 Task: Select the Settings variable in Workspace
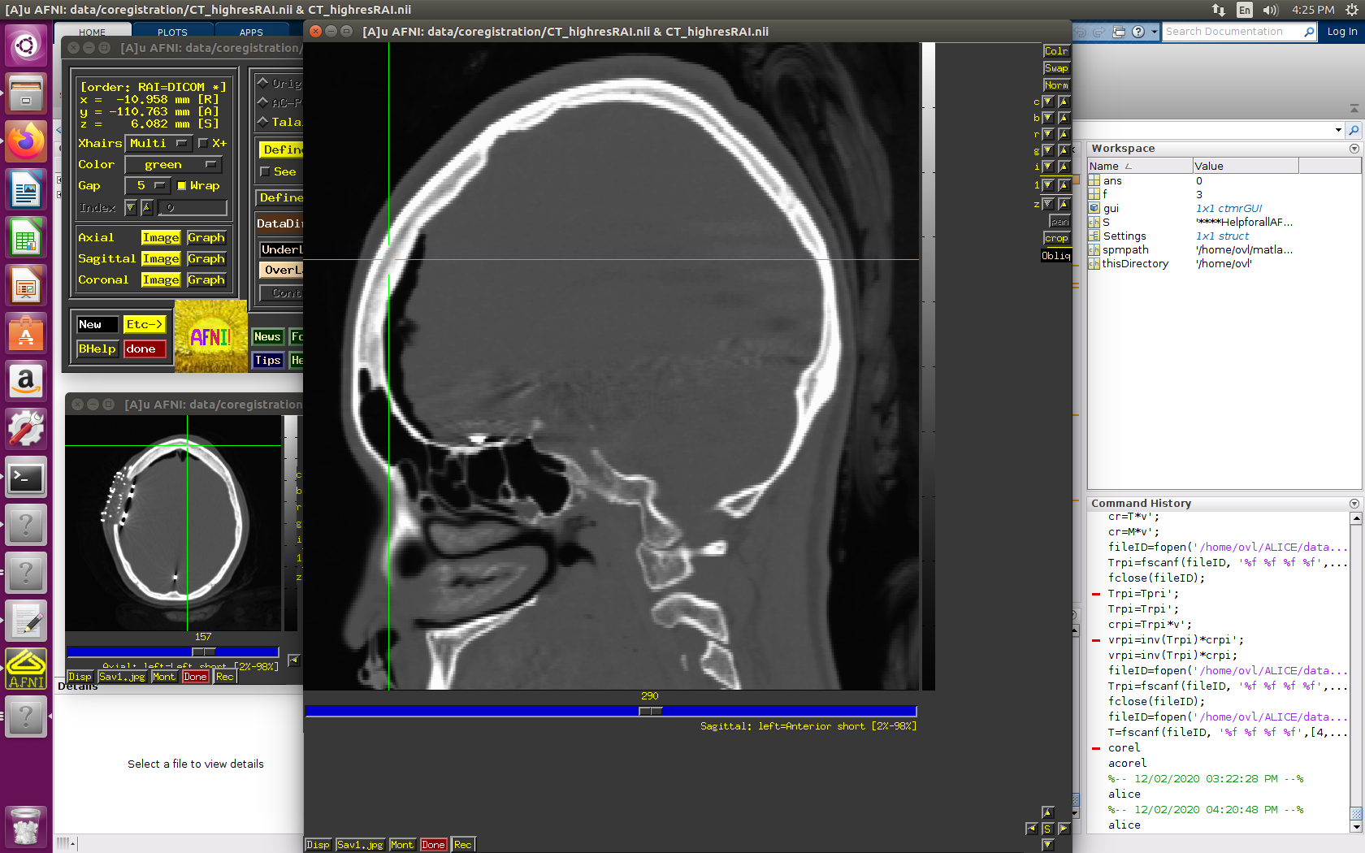point(1124,236)
